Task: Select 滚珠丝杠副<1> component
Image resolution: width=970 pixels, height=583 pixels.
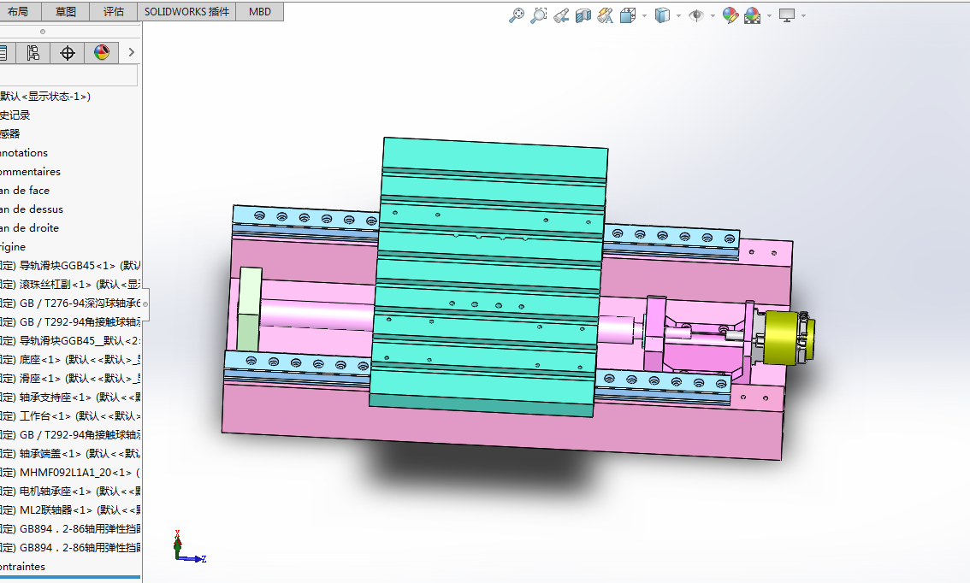Action: [70, 285]
